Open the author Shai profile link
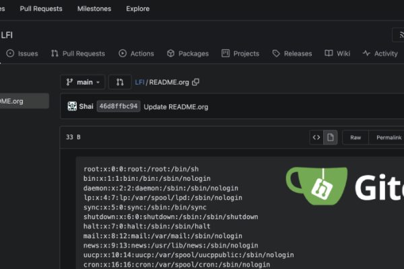The height and width of the screenshot is (269, 404). (x=86, y=106)
